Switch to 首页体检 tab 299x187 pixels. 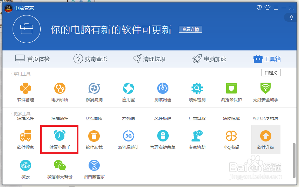click(x=33, y=59)
